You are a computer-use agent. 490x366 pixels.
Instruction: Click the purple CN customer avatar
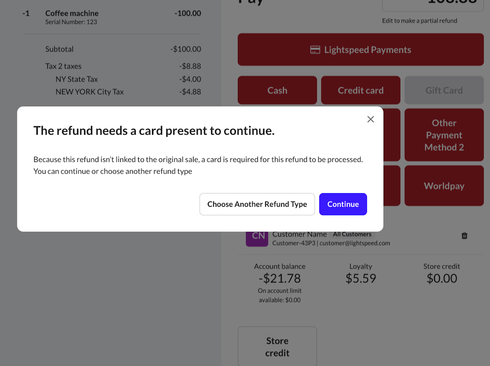coord(257,238)
